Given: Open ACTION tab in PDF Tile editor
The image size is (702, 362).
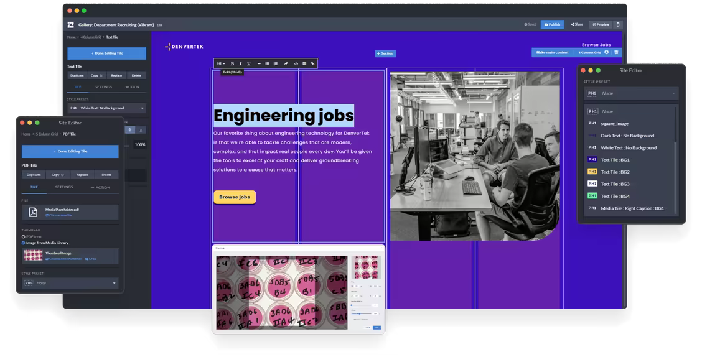Looking at the screenshot, I should click(100, 187).
